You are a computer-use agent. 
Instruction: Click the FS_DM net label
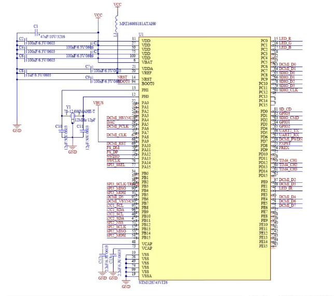(113, 147)
